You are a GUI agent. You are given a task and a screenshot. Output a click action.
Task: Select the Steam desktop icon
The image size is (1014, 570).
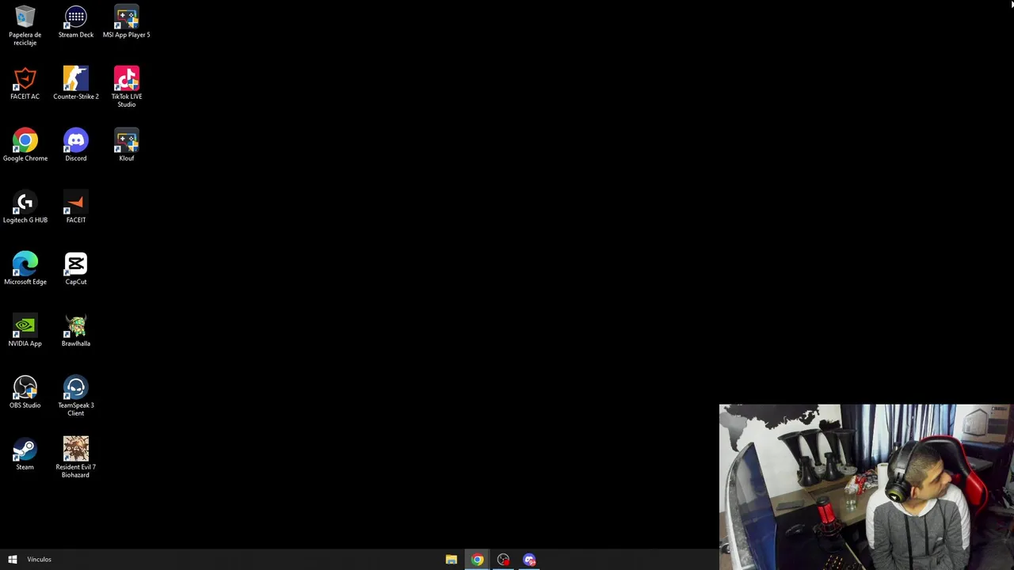(25, 454)
